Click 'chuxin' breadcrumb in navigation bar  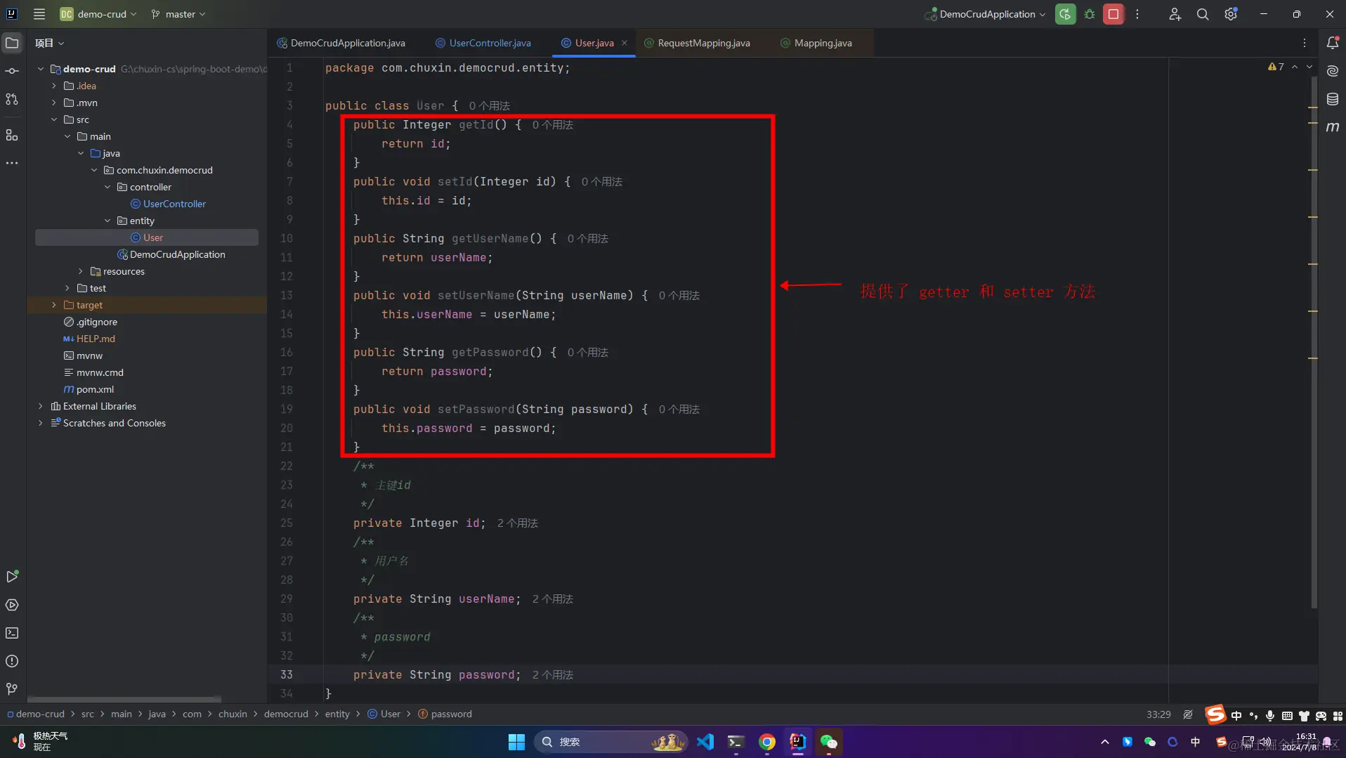[x=233, y=714]
